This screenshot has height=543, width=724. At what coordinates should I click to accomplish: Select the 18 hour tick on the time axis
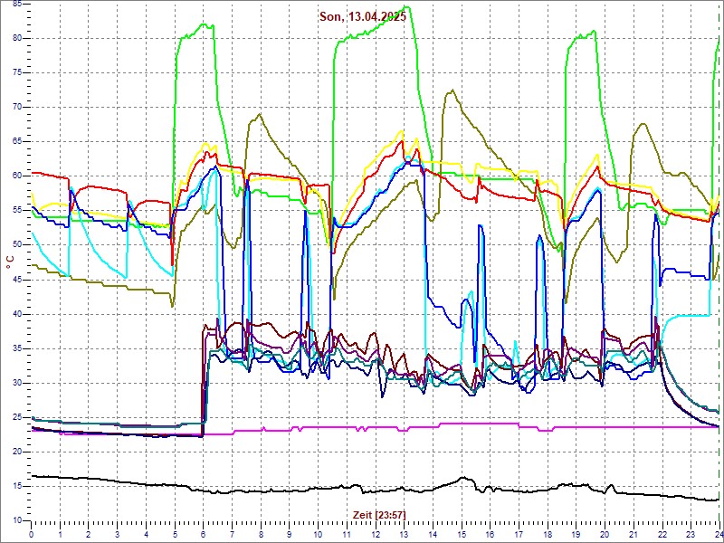pos(547,534)
